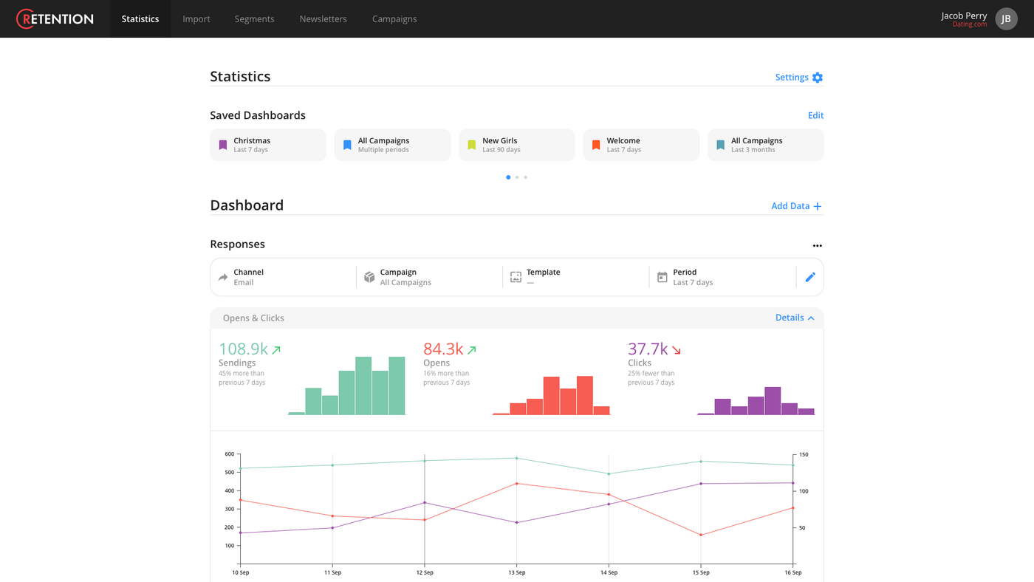The width and height of the screenshot is (1034, 582).
Task: Edit saved dashboards
Action: coord(815,115)
